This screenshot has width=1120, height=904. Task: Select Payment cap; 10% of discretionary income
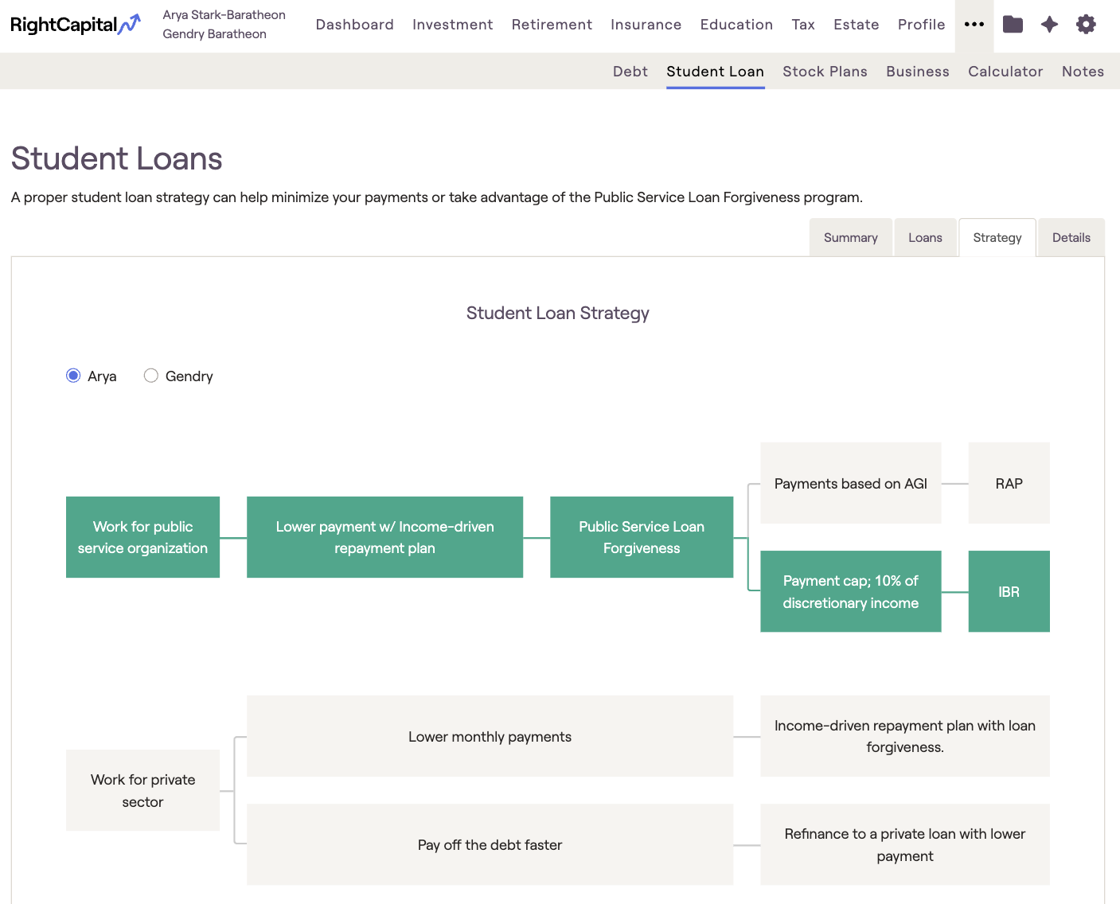pyautogui.click(x=851, y=591)
